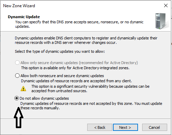This screenshot has height=135, width=172.
Task: Click grayed "Allow only secure dynamic updates" label
Action: [x=79, y=63]
